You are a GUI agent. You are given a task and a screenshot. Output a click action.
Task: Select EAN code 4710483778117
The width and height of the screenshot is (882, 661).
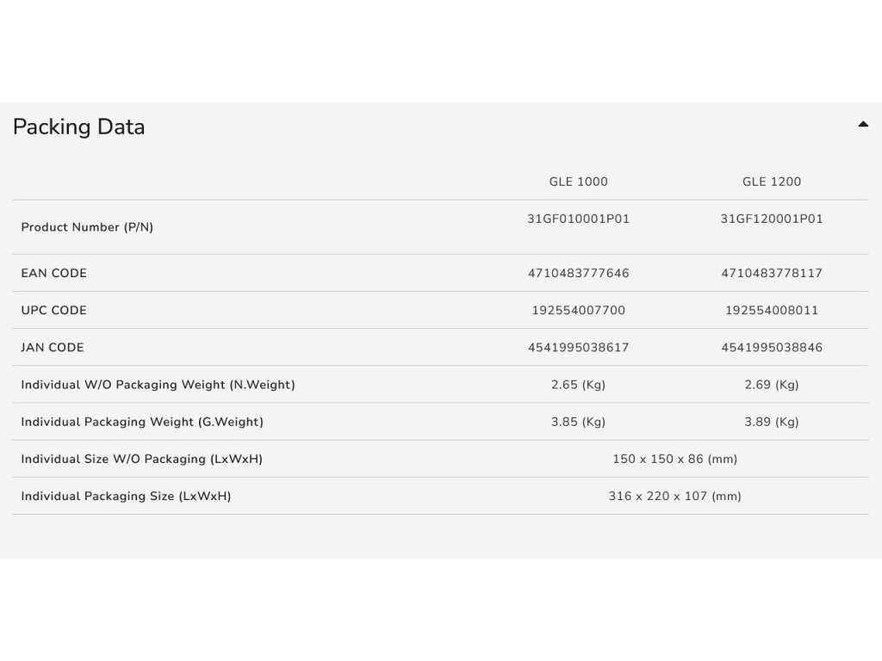coord(771,273)
